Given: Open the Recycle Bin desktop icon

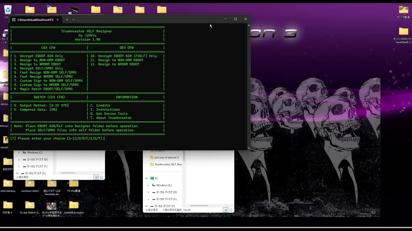Looking at the screenshot, I should (x=8, y=10).
